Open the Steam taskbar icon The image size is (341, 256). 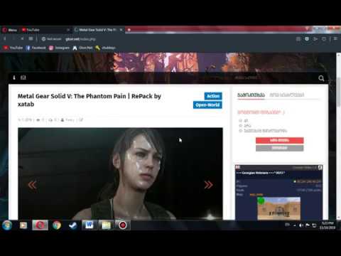pos(73,225)
